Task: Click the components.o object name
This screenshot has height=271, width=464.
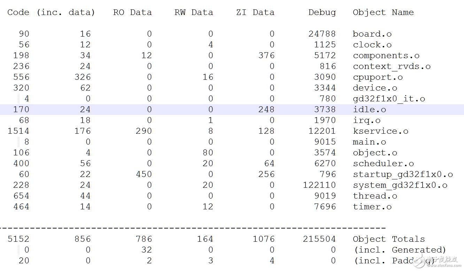Action: 386,56
